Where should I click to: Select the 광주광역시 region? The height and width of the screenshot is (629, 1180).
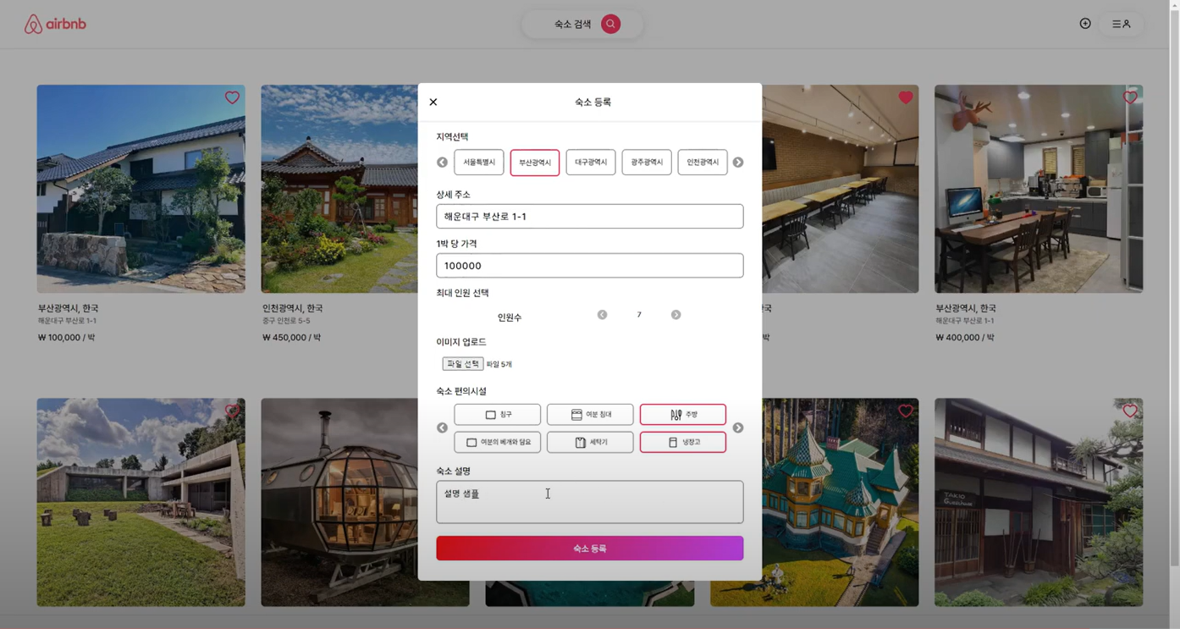click(x=647, y=162)
